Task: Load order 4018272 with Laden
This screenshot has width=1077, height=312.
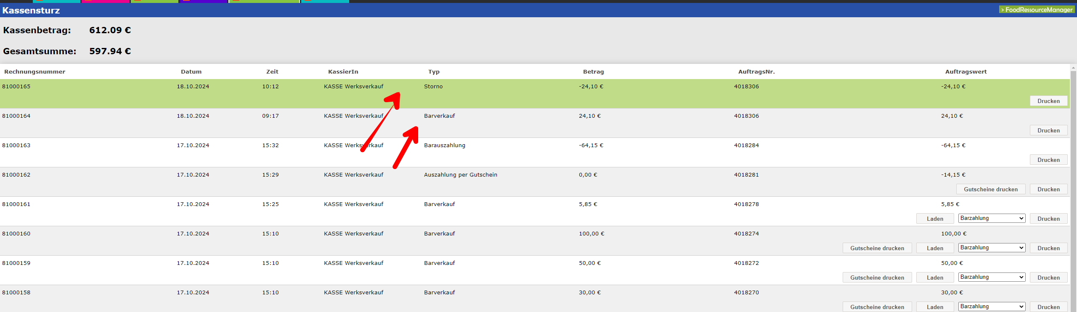Action: coord(935,278)
